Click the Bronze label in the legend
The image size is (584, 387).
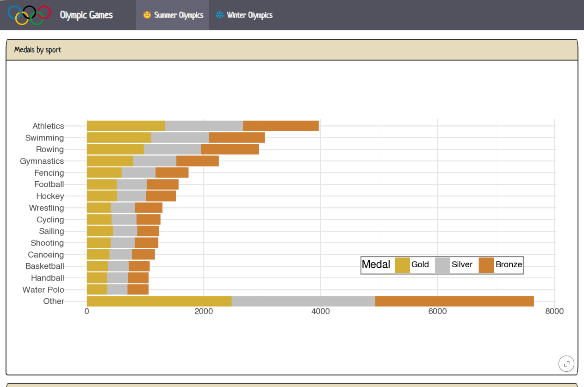[509, 264]
